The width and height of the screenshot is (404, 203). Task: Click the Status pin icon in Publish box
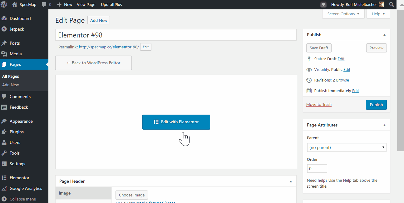pyautogui.click(x=309, y=59)
